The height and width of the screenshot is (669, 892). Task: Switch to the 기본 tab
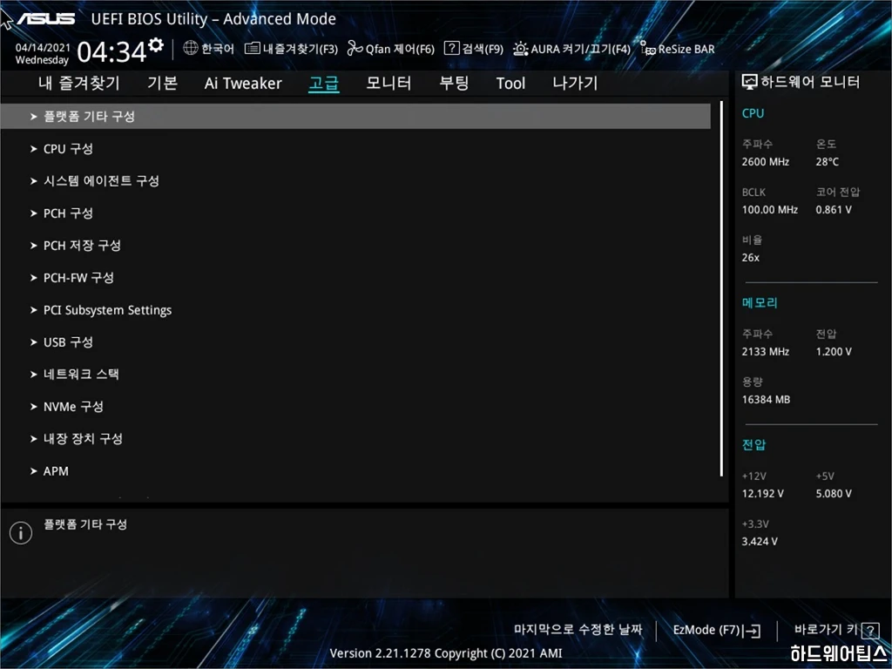tap(162, 83)
